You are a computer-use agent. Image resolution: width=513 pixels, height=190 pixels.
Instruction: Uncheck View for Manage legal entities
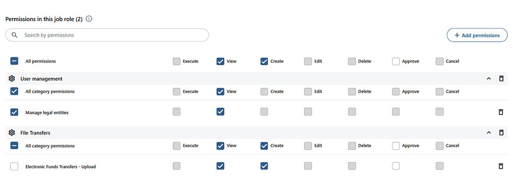[221, 112]
